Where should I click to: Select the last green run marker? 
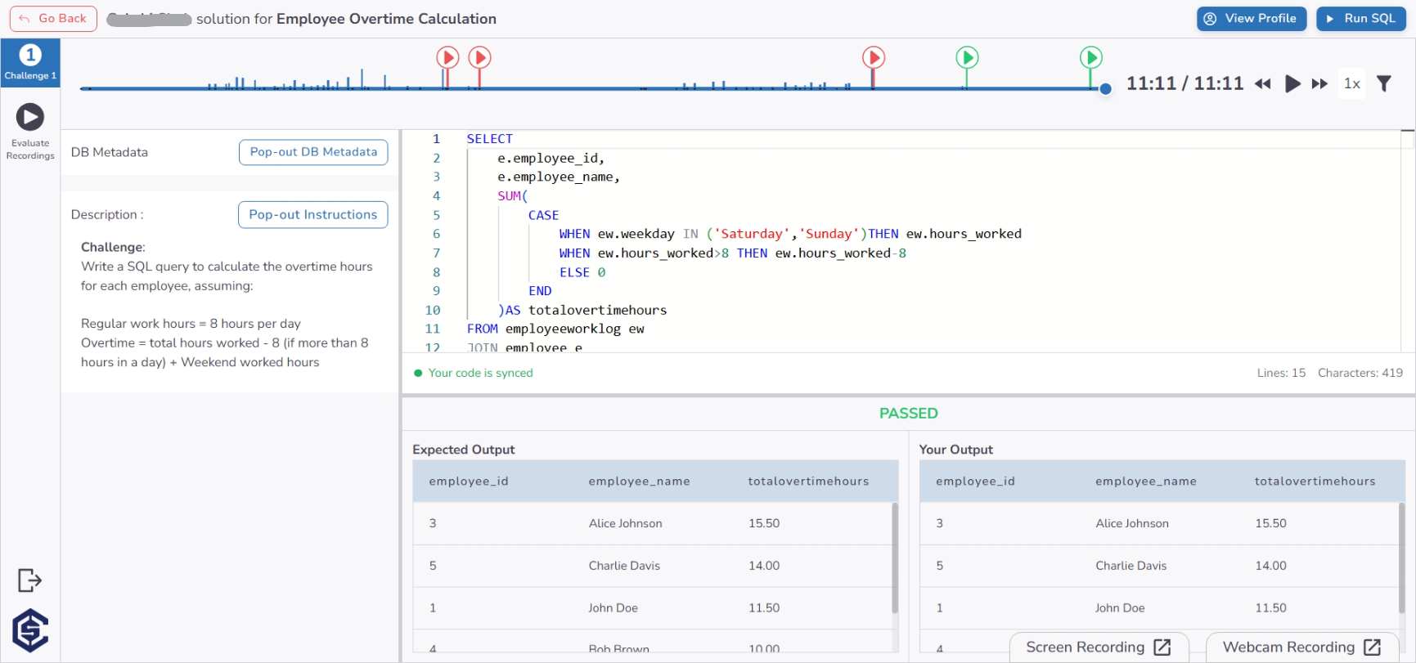[1090, 58]
